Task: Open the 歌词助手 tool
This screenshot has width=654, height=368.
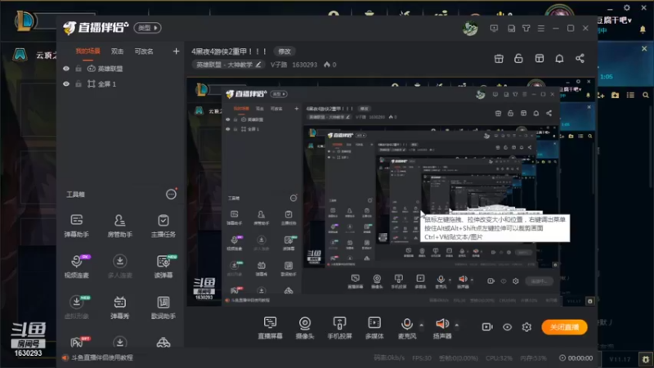Action: click(163, 307)
